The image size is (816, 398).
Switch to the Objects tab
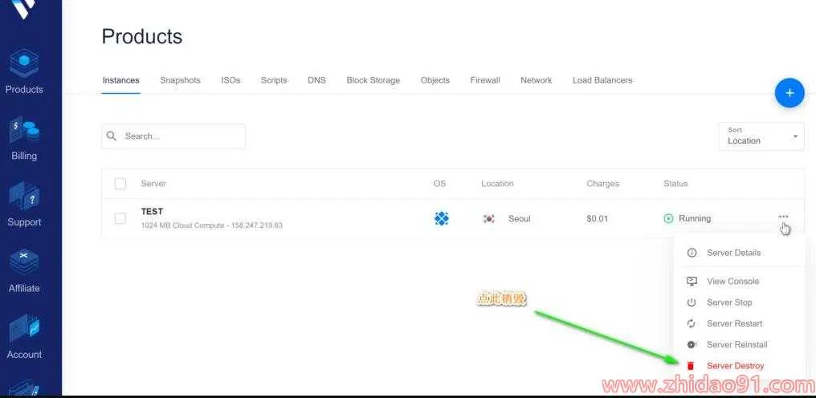click(x=435, y=80)
